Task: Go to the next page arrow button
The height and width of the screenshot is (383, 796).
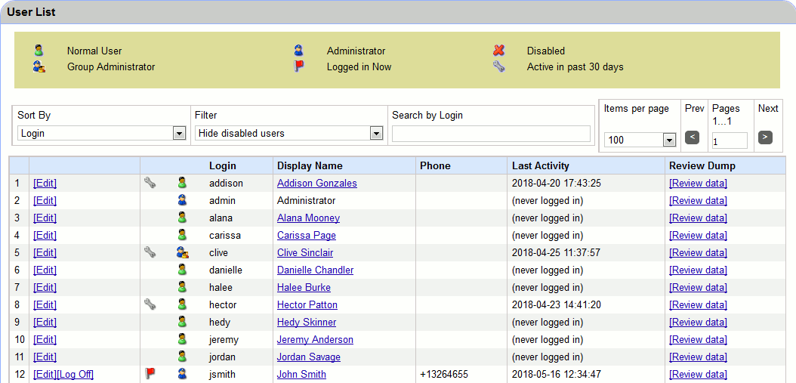Action: coord(765,137)
